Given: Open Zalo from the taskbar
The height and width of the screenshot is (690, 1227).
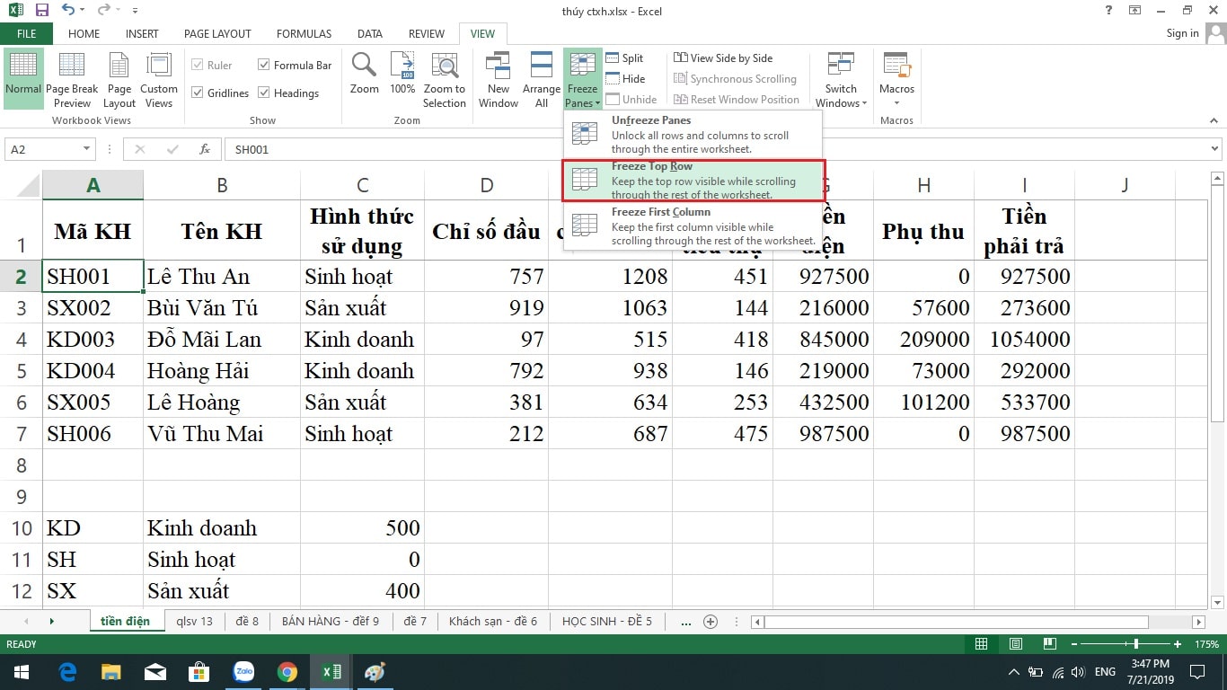Looking at the screenshot, I should click(x=243, y=671).
